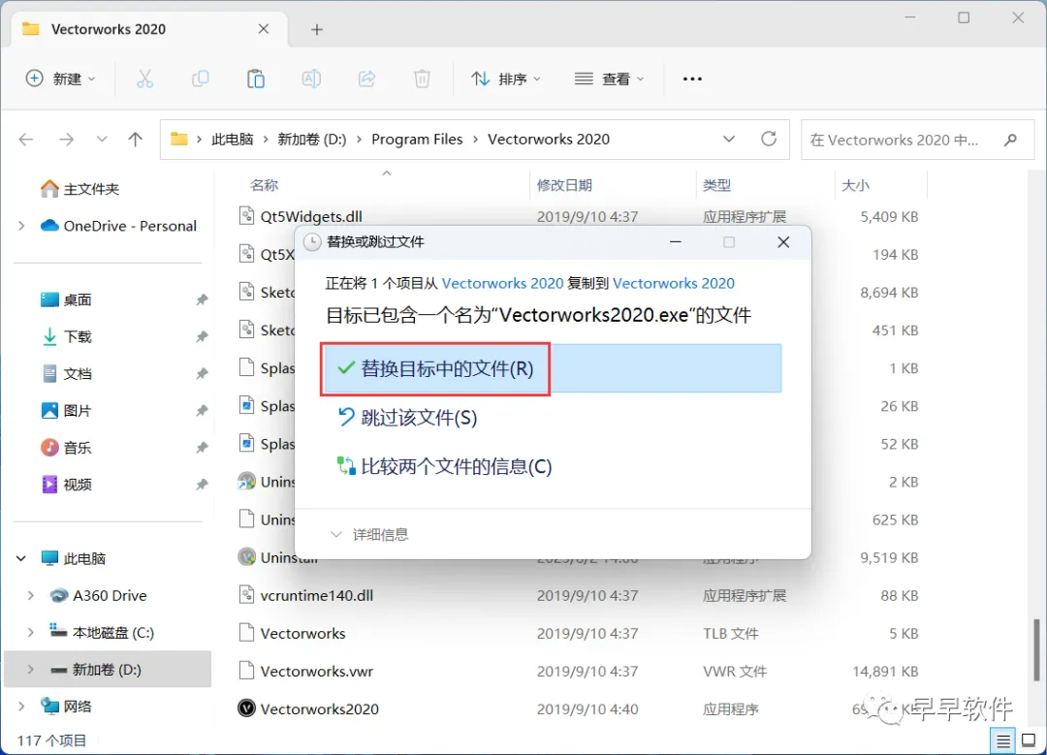The height and width of the screenshot is (755, 1047).
Task: Open 文档 in the sidebar
Action: (67, 374)
